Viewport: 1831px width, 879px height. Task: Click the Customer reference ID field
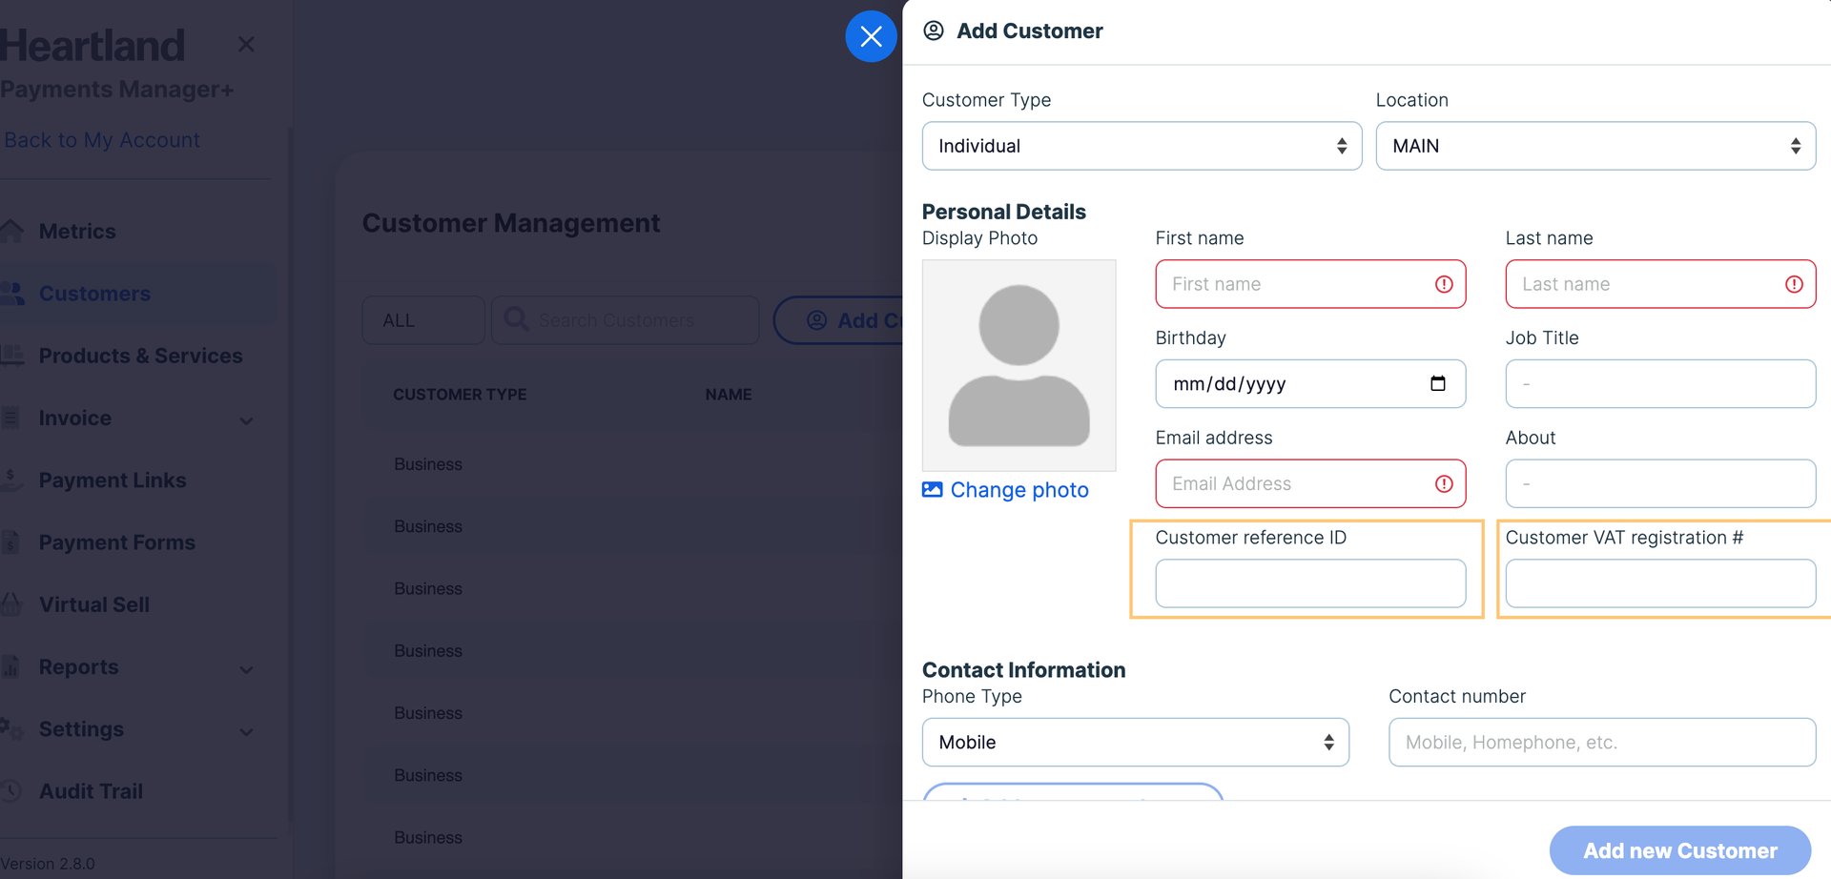click(1310, 583)
